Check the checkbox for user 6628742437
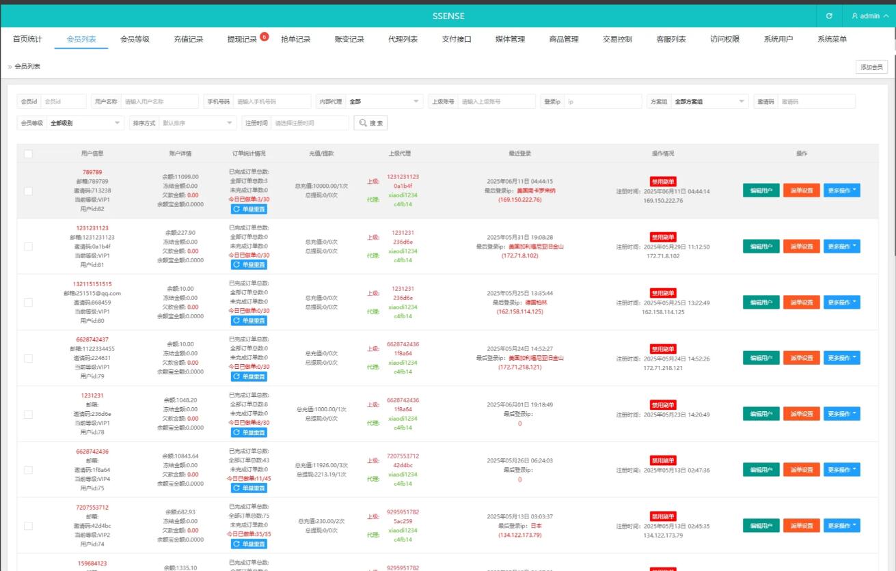This screenshot has height=571, width=896. click(x=28, y=359)
